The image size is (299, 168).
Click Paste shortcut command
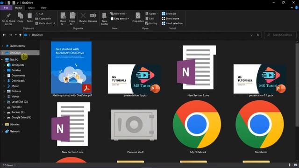(x=45, y=23)
